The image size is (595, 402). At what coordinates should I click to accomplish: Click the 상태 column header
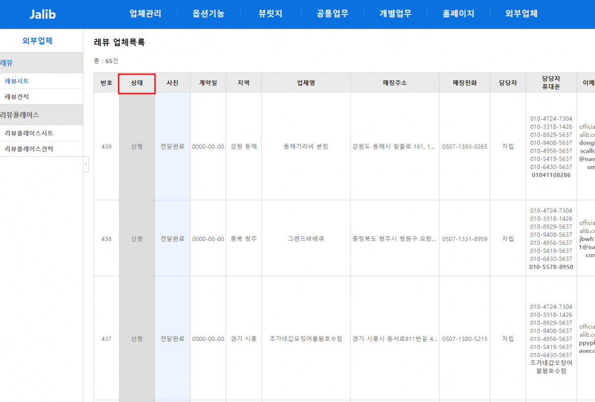coord(137,83)
